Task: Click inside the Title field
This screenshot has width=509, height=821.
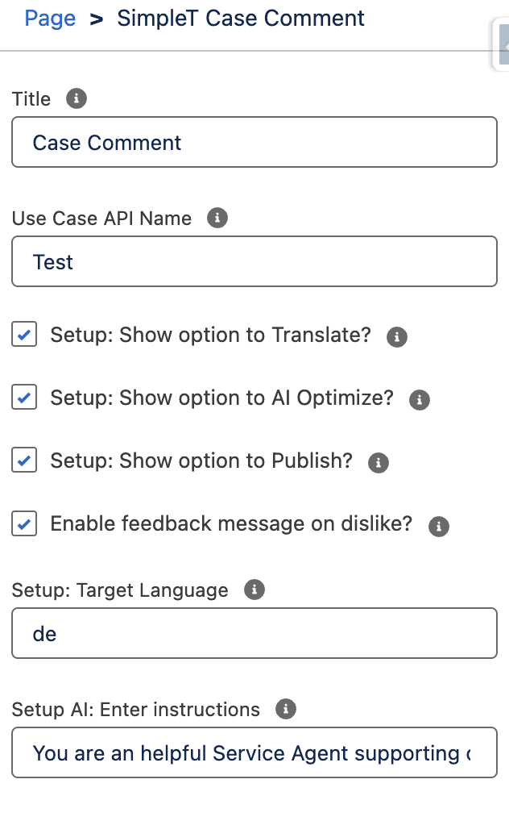Action: (x=254, y=142)
